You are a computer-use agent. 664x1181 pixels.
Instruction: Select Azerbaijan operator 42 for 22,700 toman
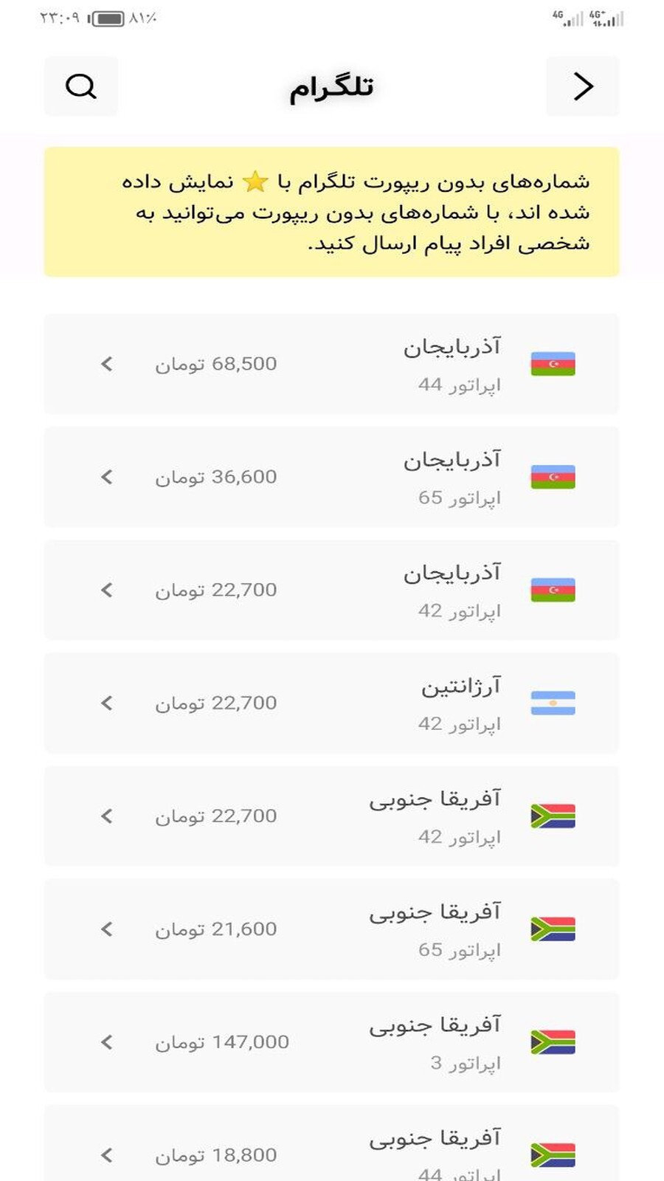point(331,590)
